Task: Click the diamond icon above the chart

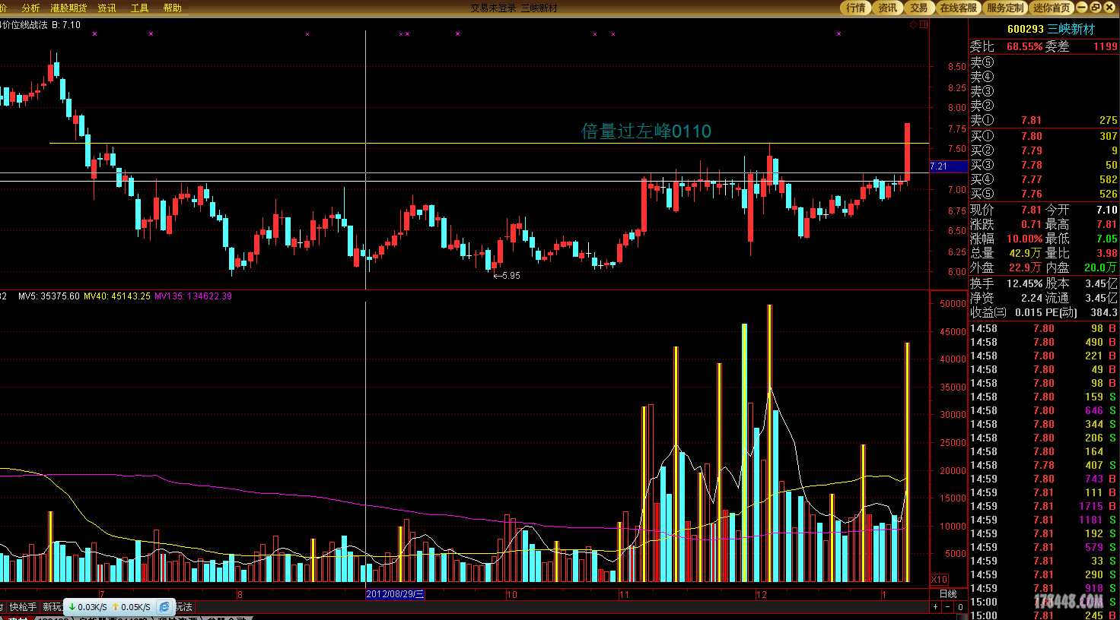Action: click(x=913, y=24)
